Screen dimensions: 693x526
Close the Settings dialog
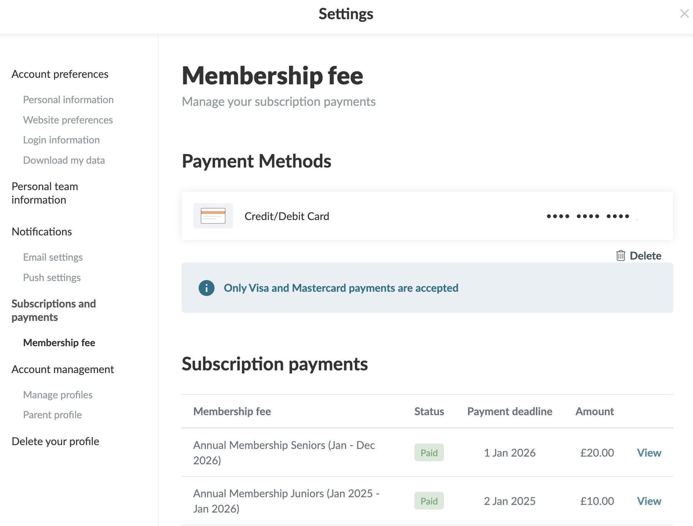684,14
